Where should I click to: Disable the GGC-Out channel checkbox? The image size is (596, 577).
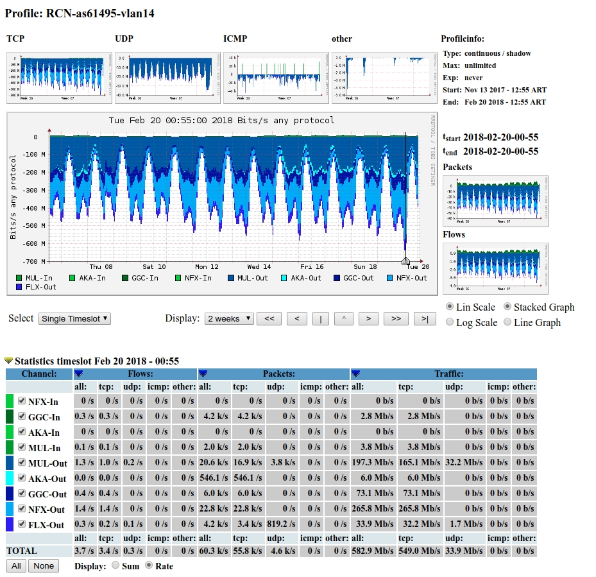(22, 494)
